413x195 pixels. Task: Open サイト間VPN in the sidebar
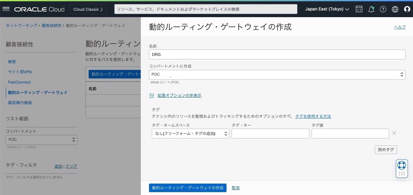point(20,72)
